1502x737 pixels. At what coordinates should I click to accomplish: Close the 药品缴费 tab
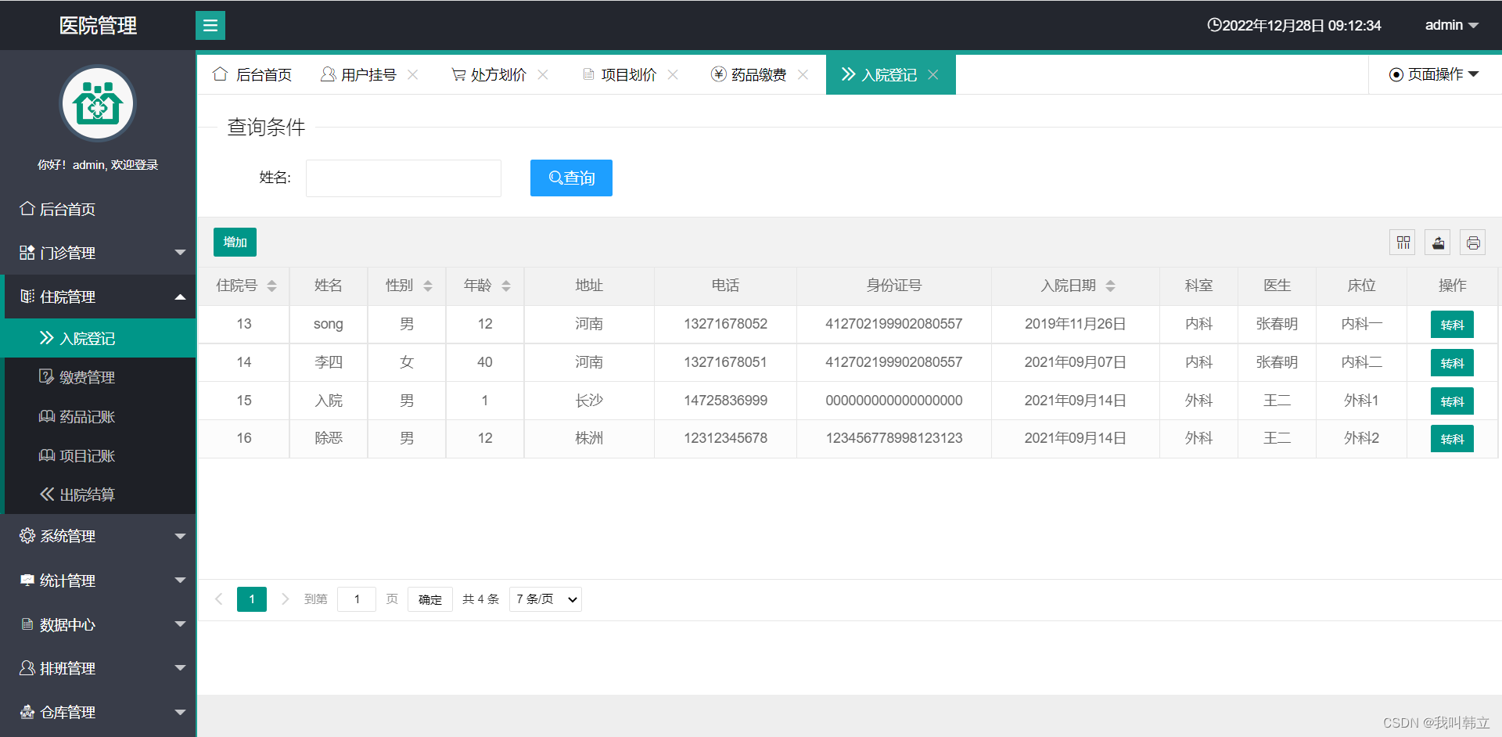coord(803,74)
